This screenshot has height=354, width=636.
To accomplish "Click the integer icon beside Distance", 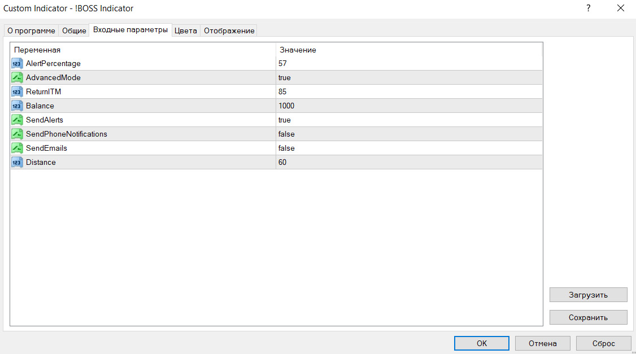I will click(17, 162).
